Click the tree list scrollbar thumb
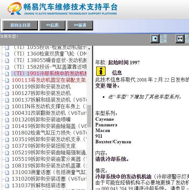The width and height of the screenshot is (189, 190). pos(89,116)
